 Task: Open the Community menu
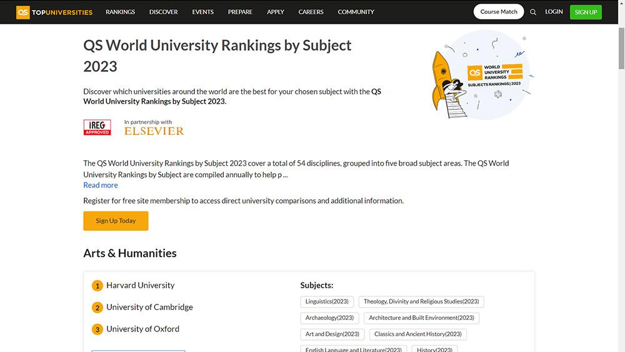coord(356,12)
